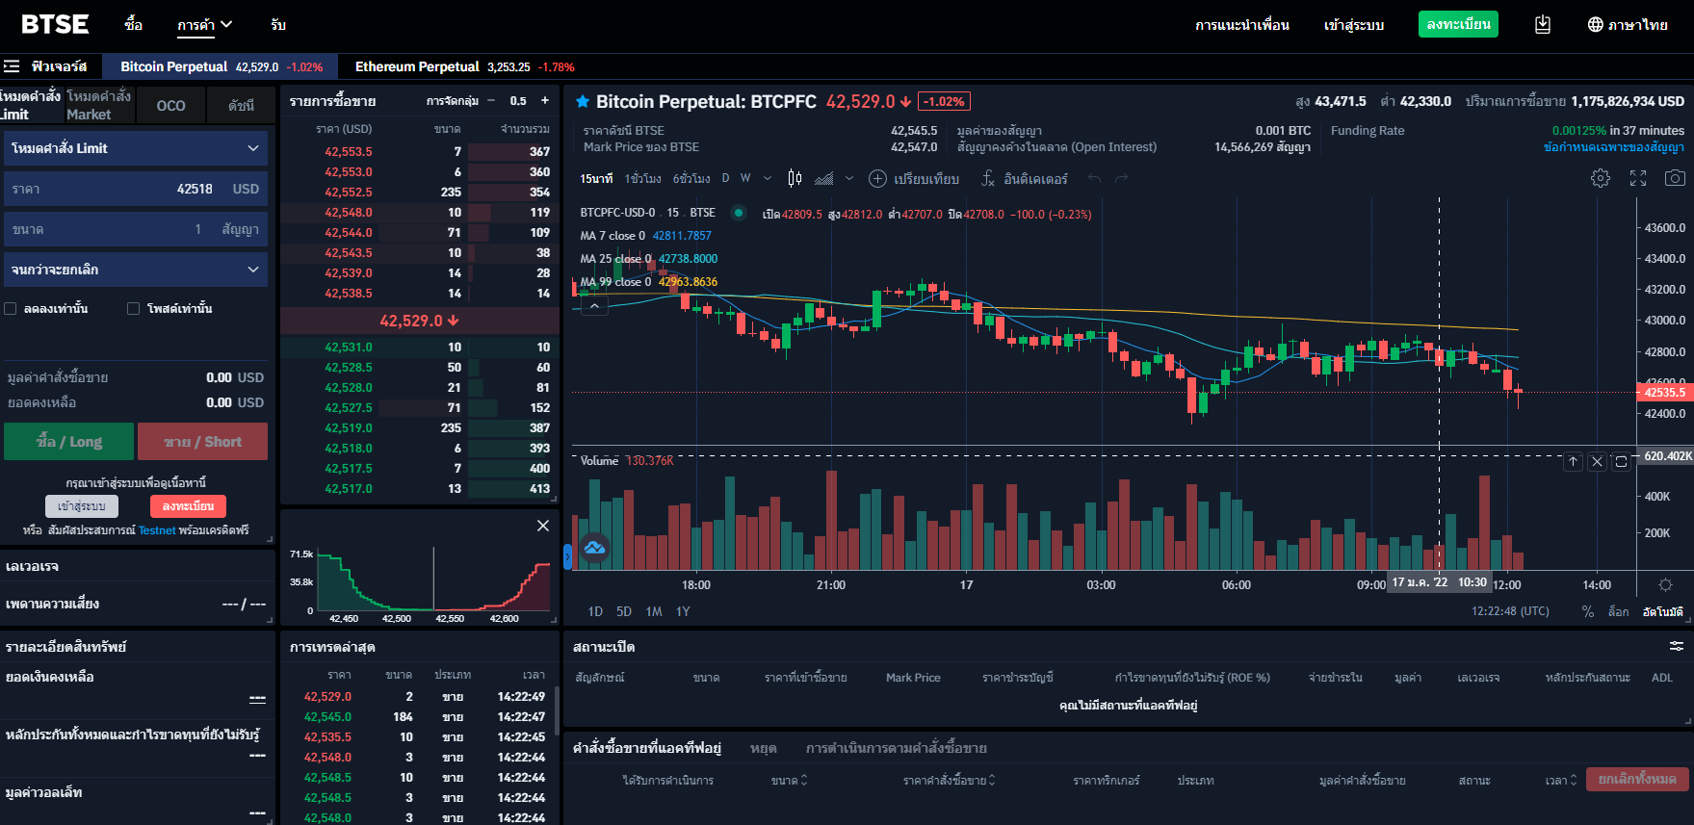Open the time axis settings gear
This screenshot has width=1694, height=825.
click(1665, 584)
